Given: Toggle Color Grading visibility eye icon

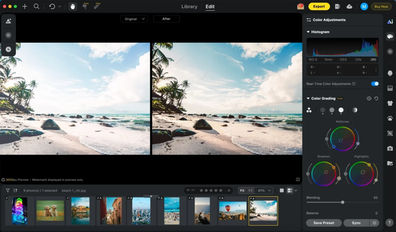Looking at the screenshot, I should point(369,99).
